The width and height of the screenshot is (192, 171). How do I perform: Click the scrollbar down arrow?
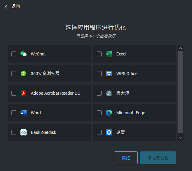point(181,138)
